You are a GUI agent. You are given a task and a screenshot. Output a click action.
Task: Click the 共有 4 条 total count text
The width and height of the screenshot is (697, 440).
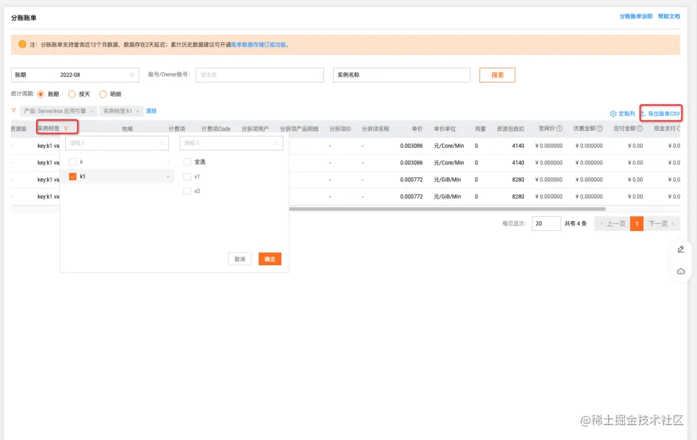pos(576,224)
